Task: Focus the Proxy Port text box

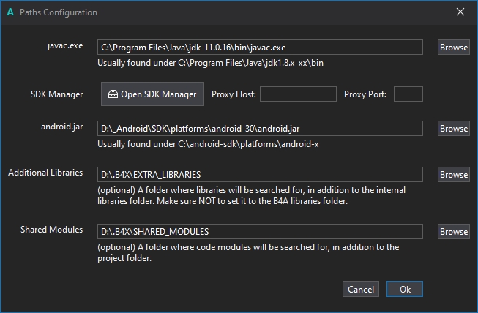Action: coord(408,94)
